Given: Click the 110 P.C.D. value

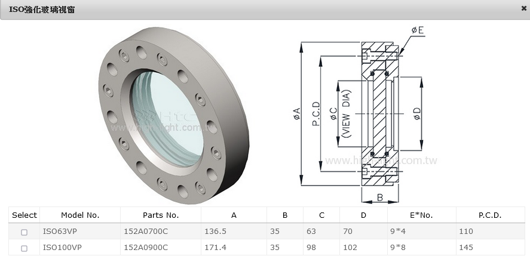Looking at the screenshot, I should (x=465, y=232).
